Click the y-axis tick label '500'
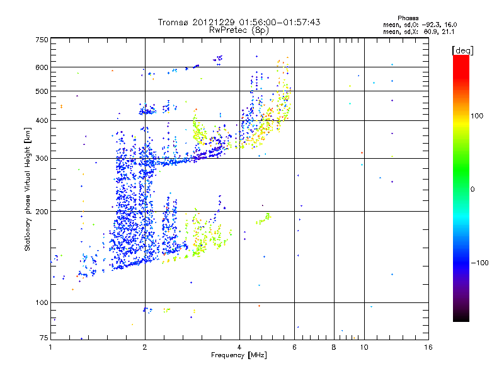This screenshot has width=504, height=378. coord(42,91)
